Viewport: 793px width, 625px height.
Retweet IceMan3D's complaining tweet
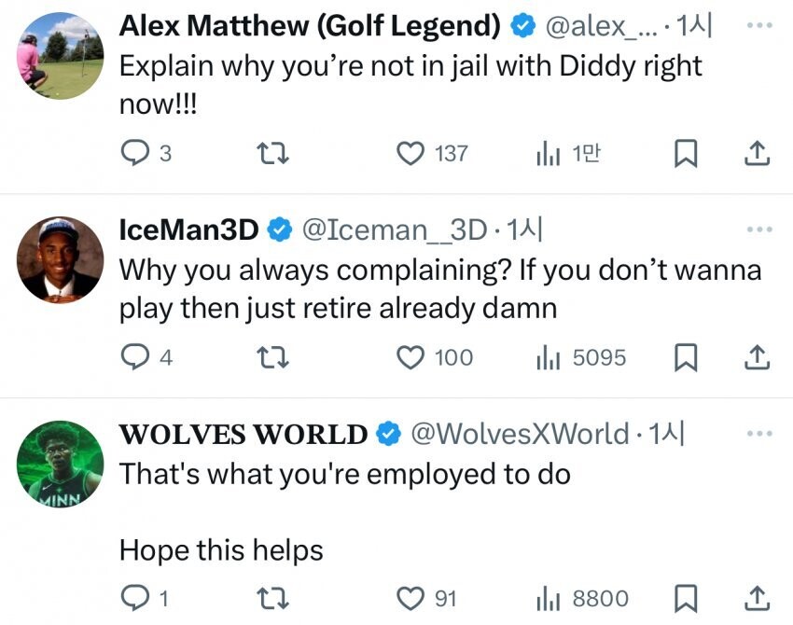click(x=275, y=356)
